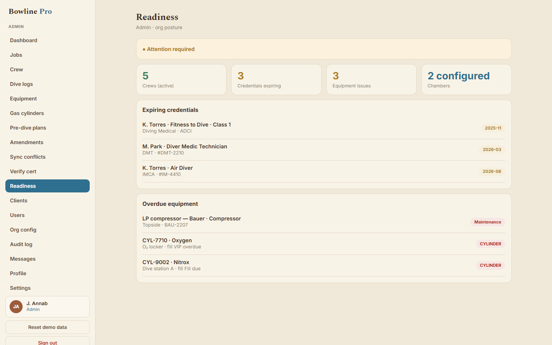Screen dimensions: 552x345
Task: Open Settings from sidebar
Action: click(x=48, y=288)
